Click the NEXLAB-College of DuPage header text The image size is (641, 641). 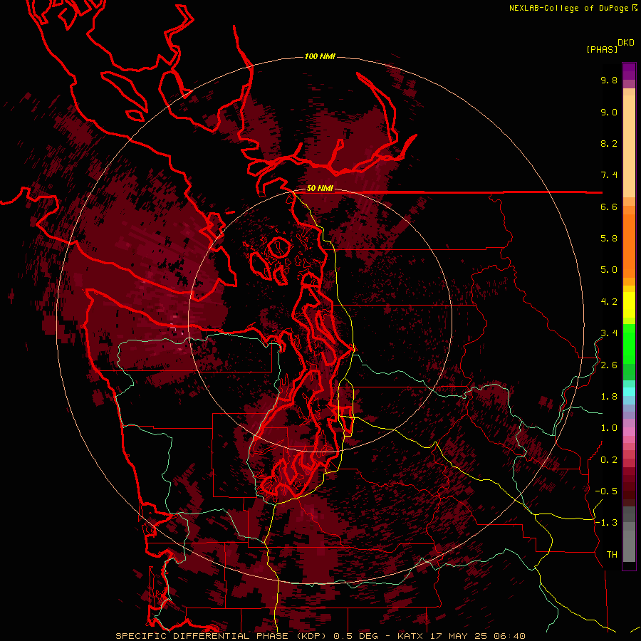coord(568,8)
